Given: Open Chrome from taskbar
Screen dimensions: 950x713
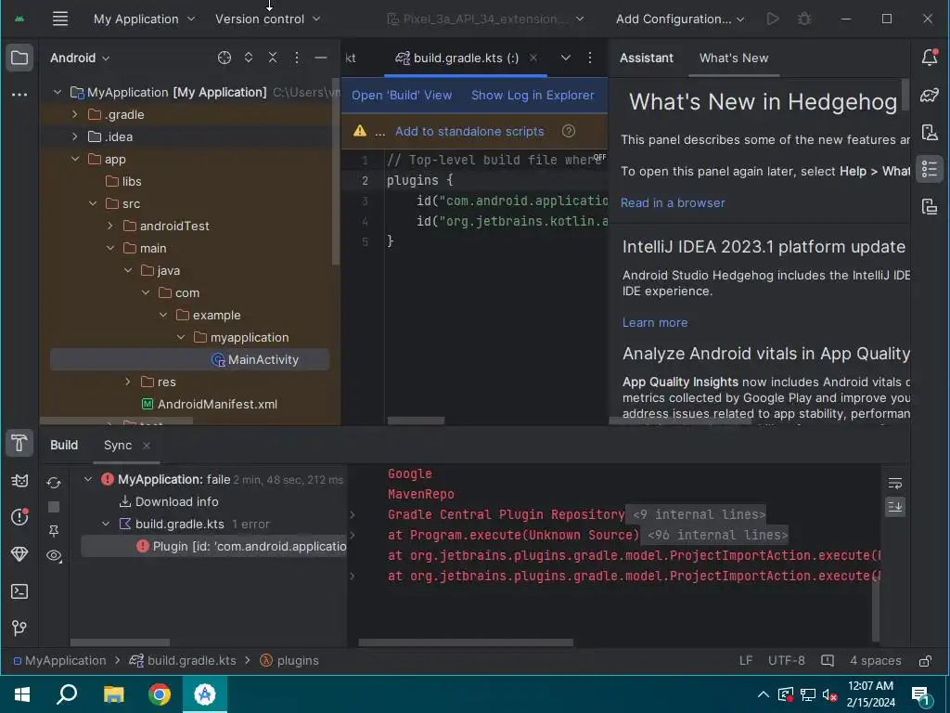Looking at the screenshot, I should [x=160, y=694].
